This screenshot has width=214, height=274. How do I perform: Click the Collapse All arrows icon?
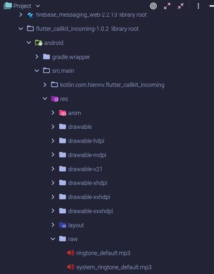(181, 6)
